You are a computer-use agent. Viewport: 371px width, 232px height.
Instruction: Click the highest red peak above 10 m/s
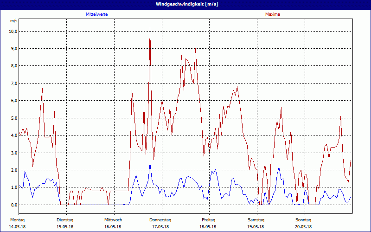(x=150, y=29)
